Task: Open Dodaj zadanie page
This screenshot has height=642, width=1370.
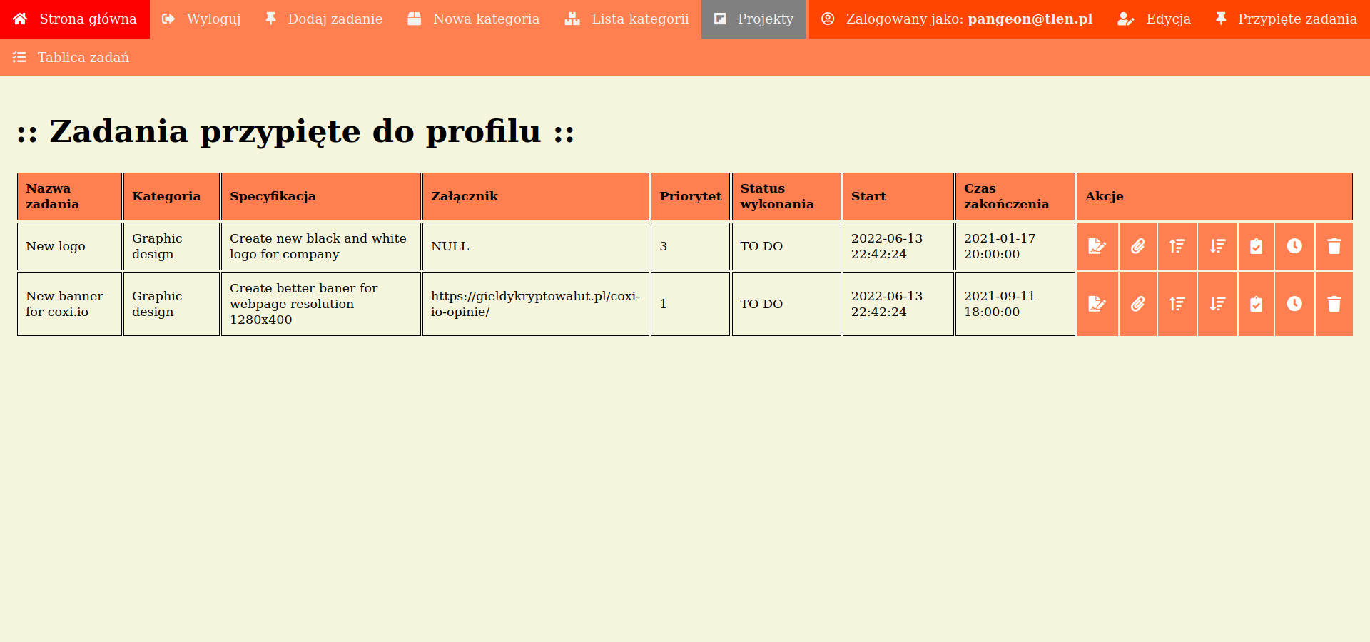Action: (x=324, y=19)
